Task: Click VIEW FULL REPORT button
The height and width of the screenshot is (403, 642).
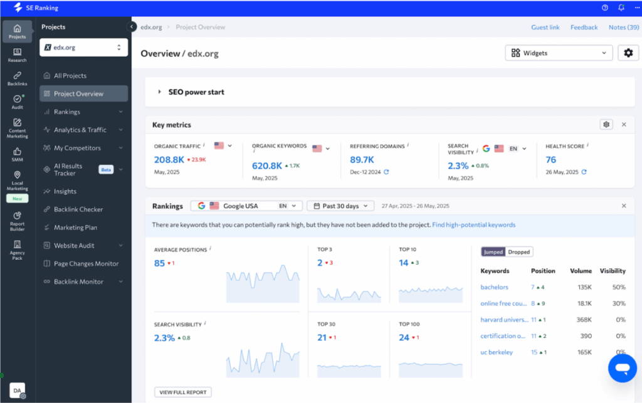Action: click(182, 392)
